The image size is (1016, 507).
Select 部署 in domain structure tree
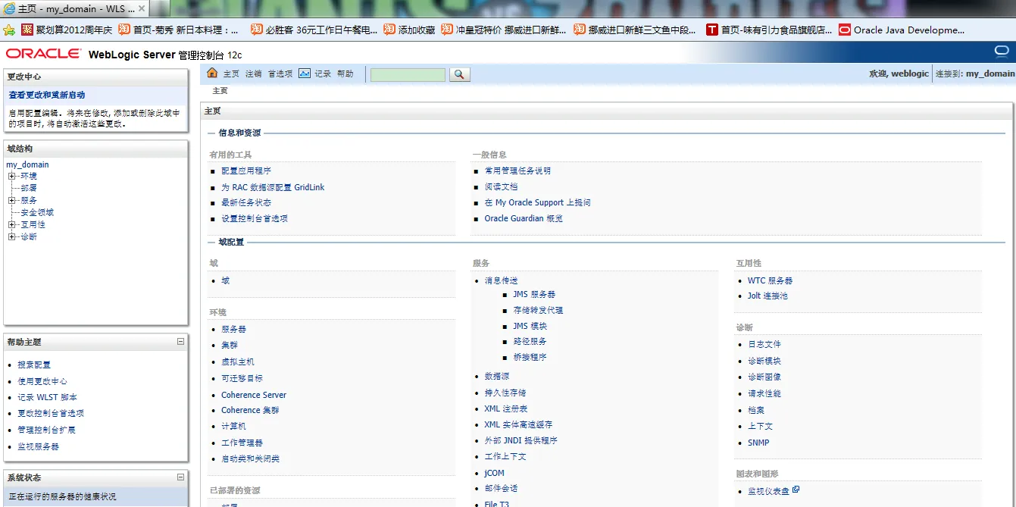[29, 188]
